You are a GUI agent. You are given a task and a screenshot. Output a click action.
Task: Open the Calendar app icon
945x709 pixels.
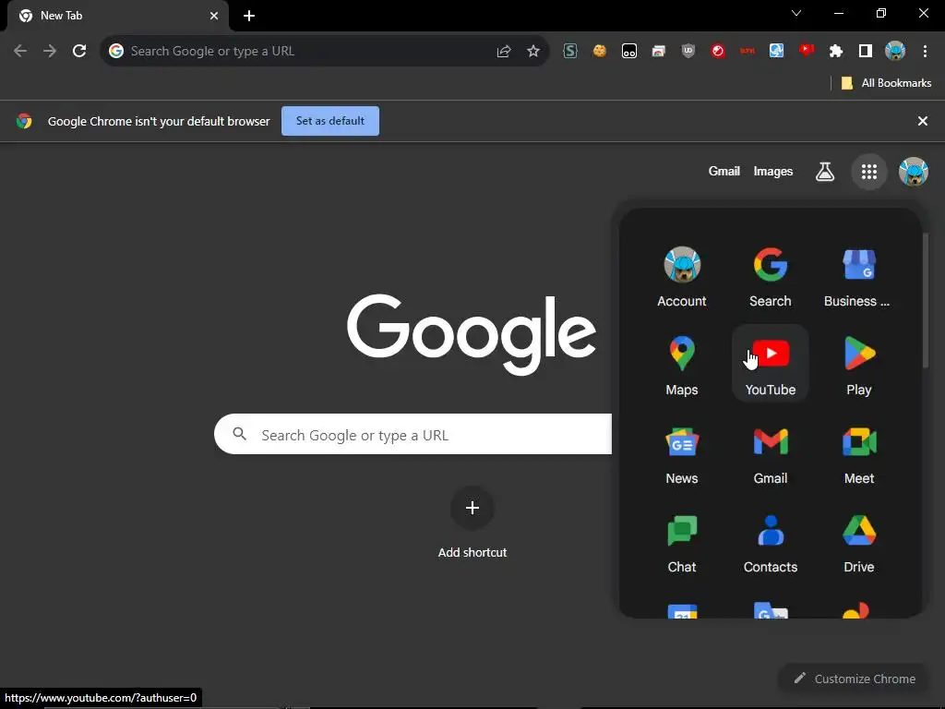click(682, 610)
